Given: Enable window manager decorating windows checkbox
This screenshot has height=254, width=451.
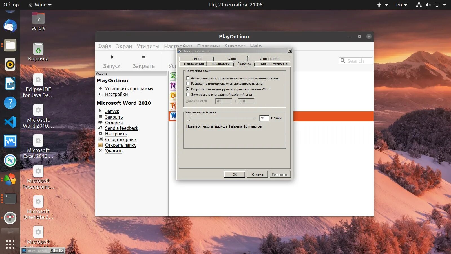Looking at the screenshot, I should tap(188, 84).
